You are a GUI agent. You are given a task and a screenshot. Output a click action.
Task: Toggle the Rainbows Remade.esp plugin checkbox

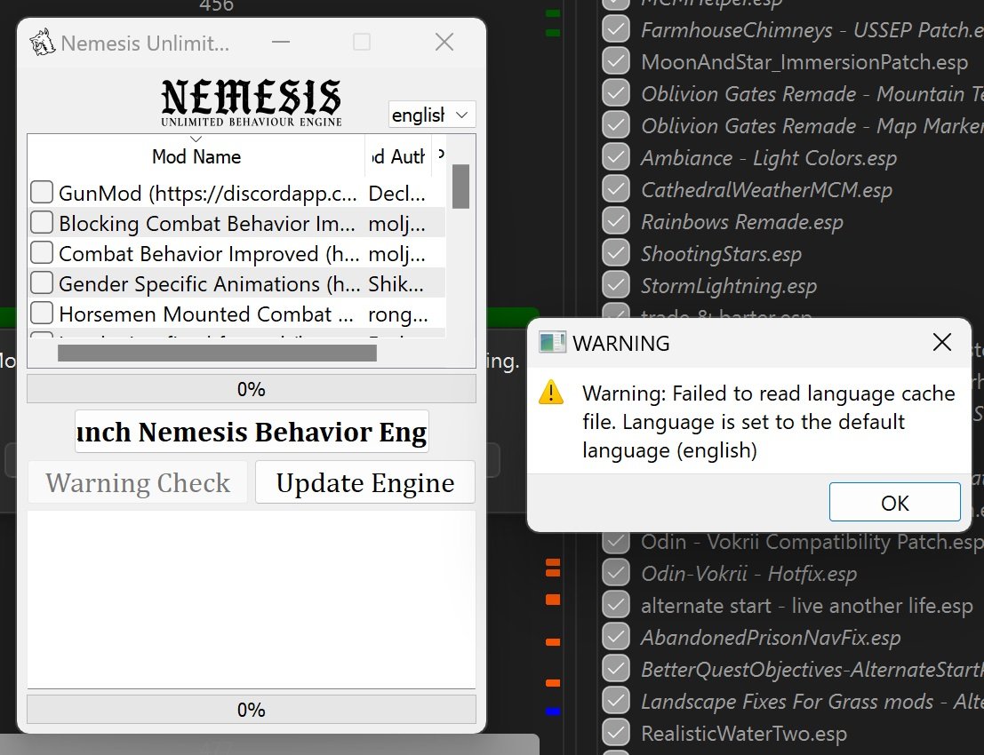[x=615, y=221]
